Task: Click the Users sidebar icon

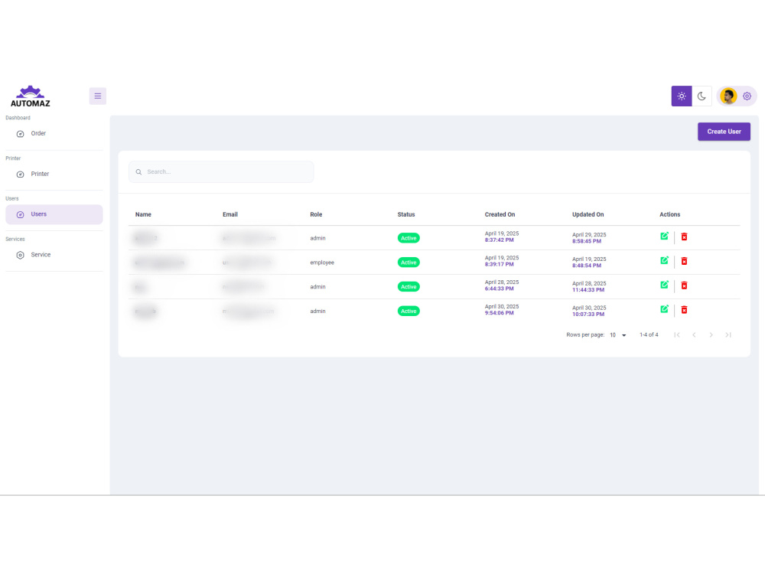Action: point(20,215)
